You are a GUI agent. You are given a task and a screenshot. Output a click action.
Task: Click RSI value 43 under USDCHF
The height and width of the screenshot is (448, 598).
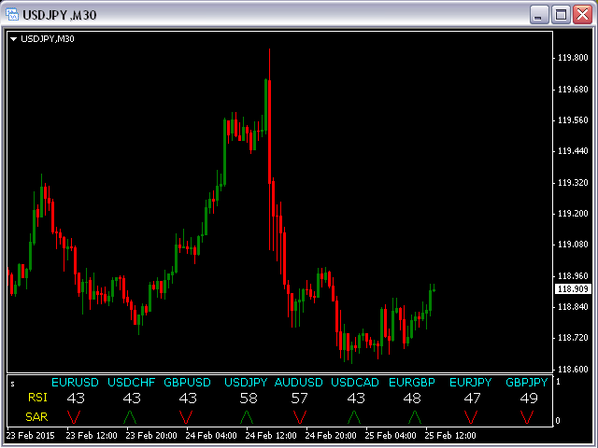click(x=132, y=399)
